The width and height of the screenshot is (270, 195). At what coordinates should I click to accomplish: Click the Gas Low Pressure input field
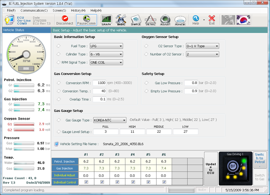click(x=191, y=83)
